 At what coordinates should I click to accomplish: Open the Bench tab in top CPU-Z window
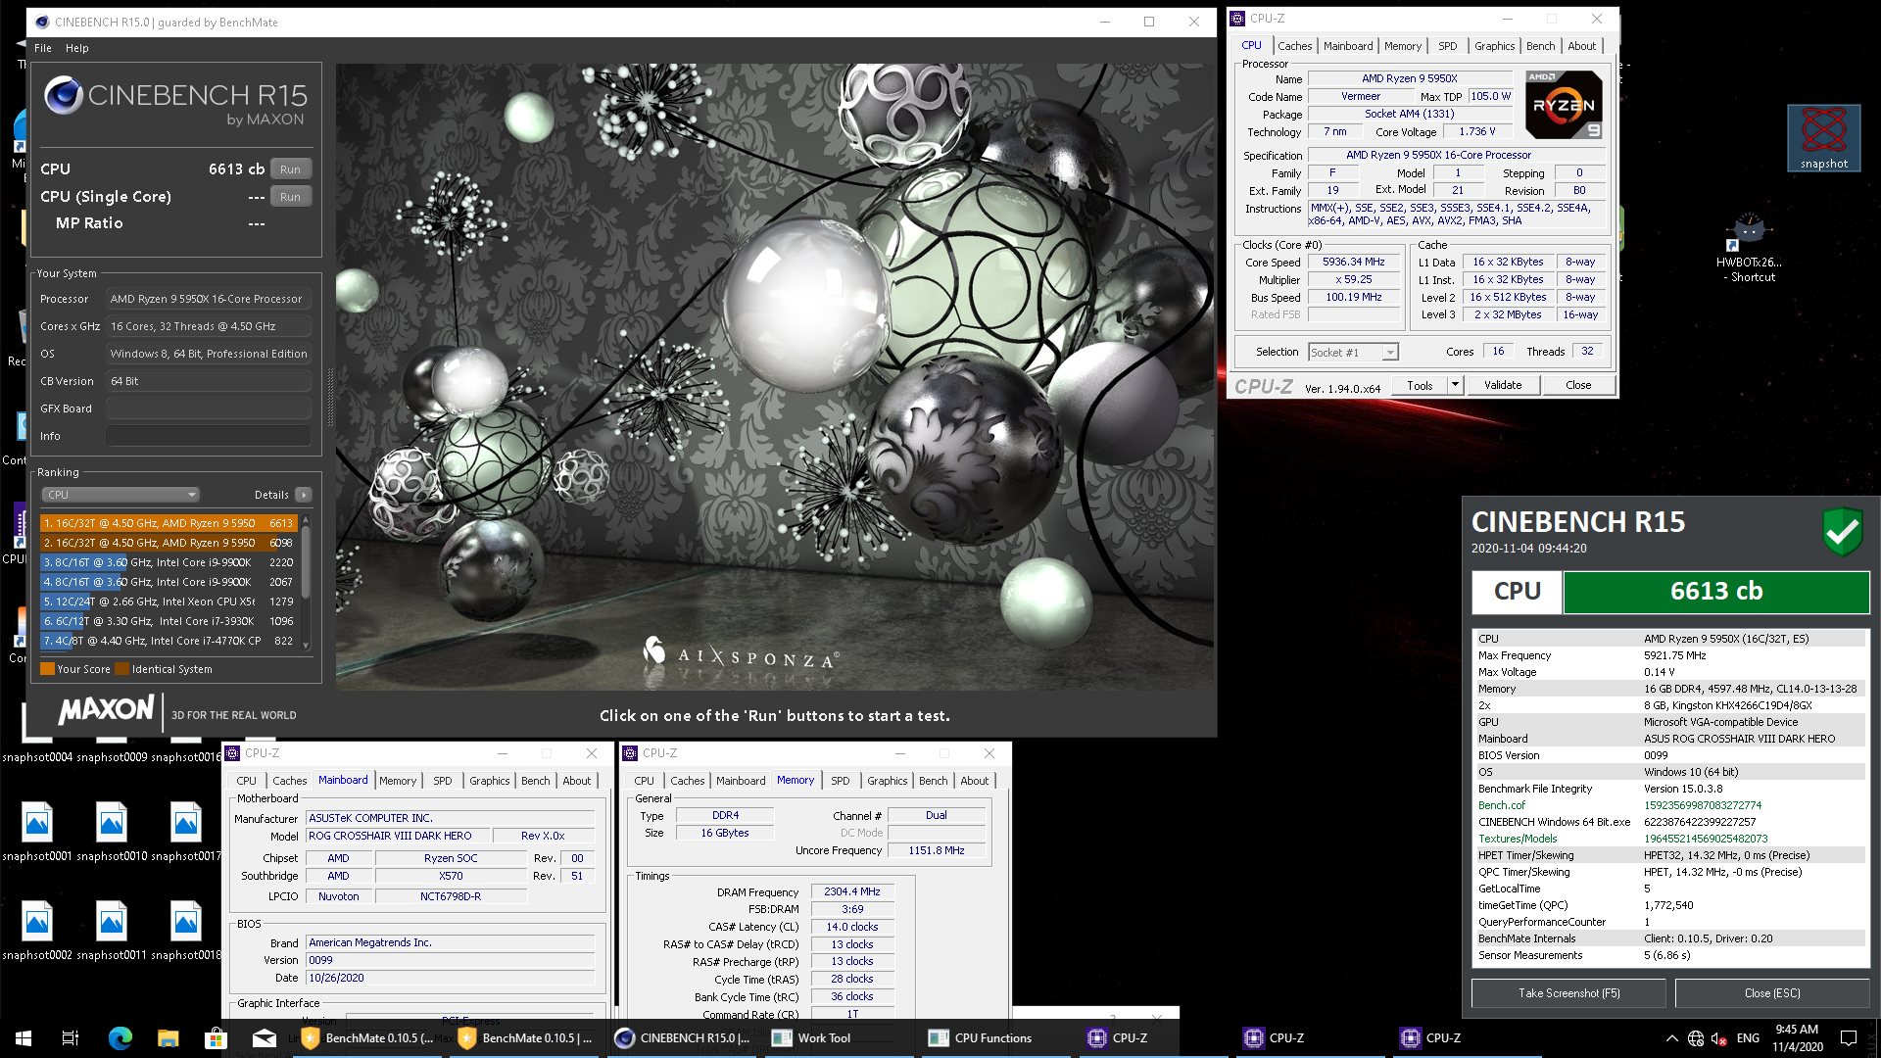(1540, 46)
